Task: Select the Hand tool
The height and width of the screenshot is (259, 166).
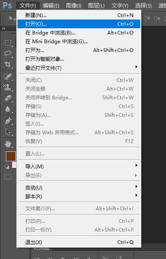Action: pos(8,144)
